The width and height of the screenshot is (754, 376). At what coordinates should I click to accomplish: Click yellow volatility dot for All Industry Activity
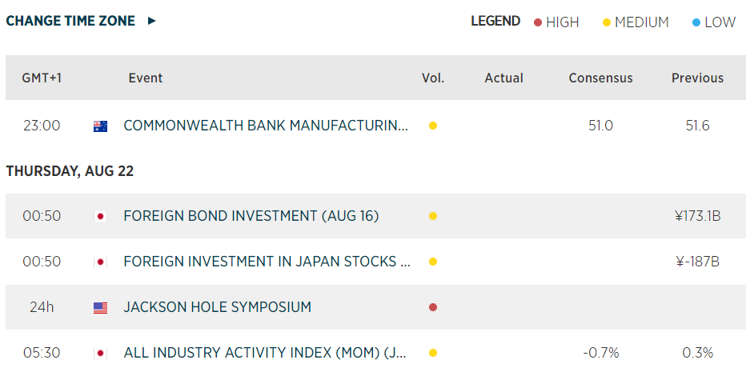coord(433,353)
